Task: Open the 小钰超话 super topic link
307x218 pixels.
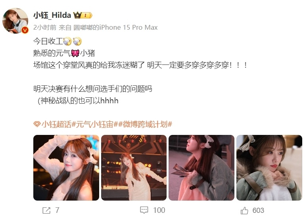Action: tap(56, 124)
